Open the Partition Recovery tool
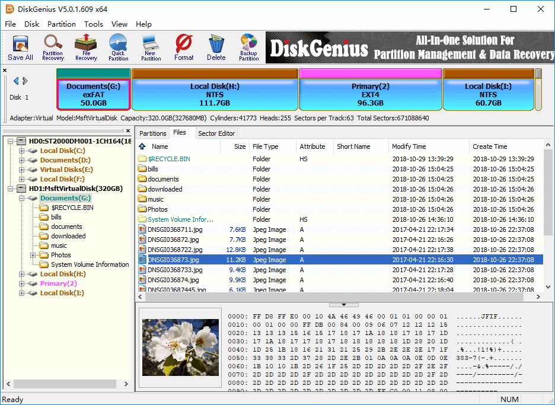This screenshot has height=405, width=555. [x=53, y=47]
